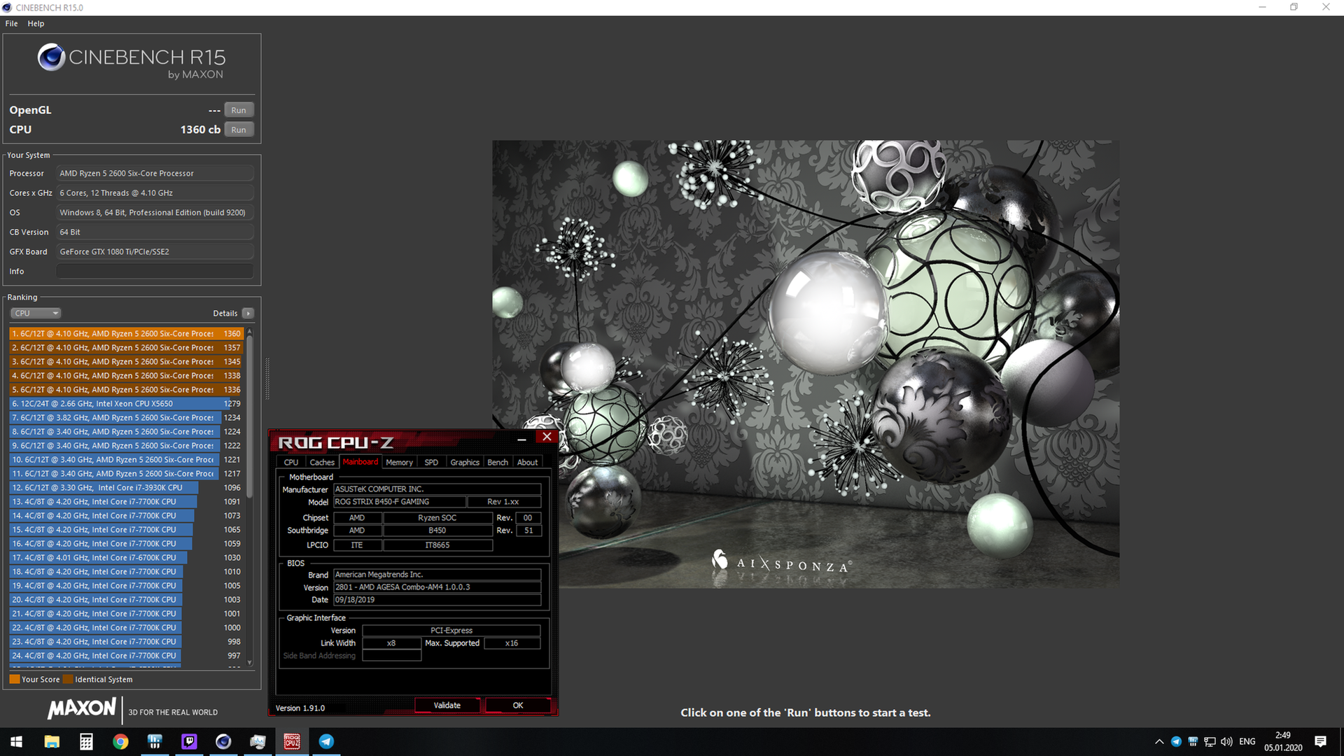Select ranking row 1 scoring 1360
The image size is (1344, 756).
tap(126, 333)
